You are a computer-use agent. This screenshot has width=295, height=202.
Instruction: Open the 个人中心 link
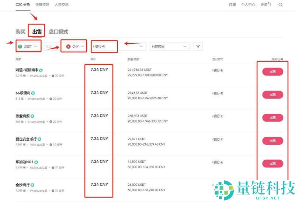248,5
